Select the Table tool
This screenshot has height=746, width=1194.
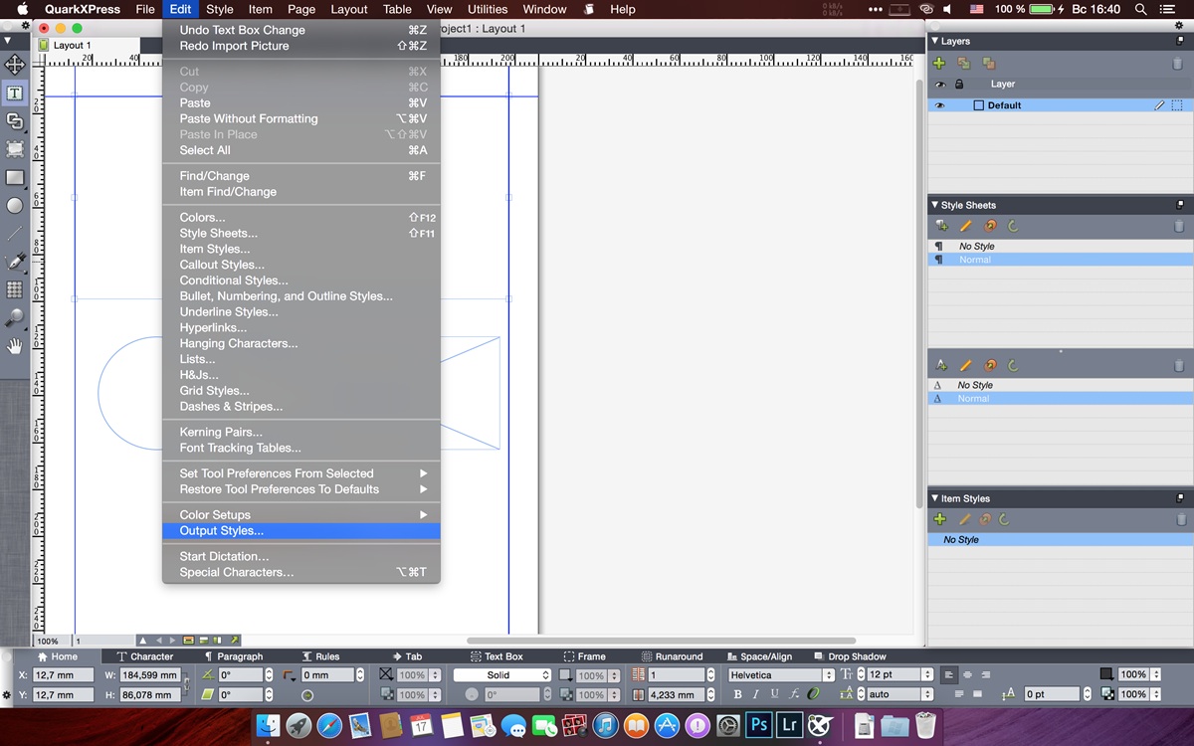pos(15,289)
